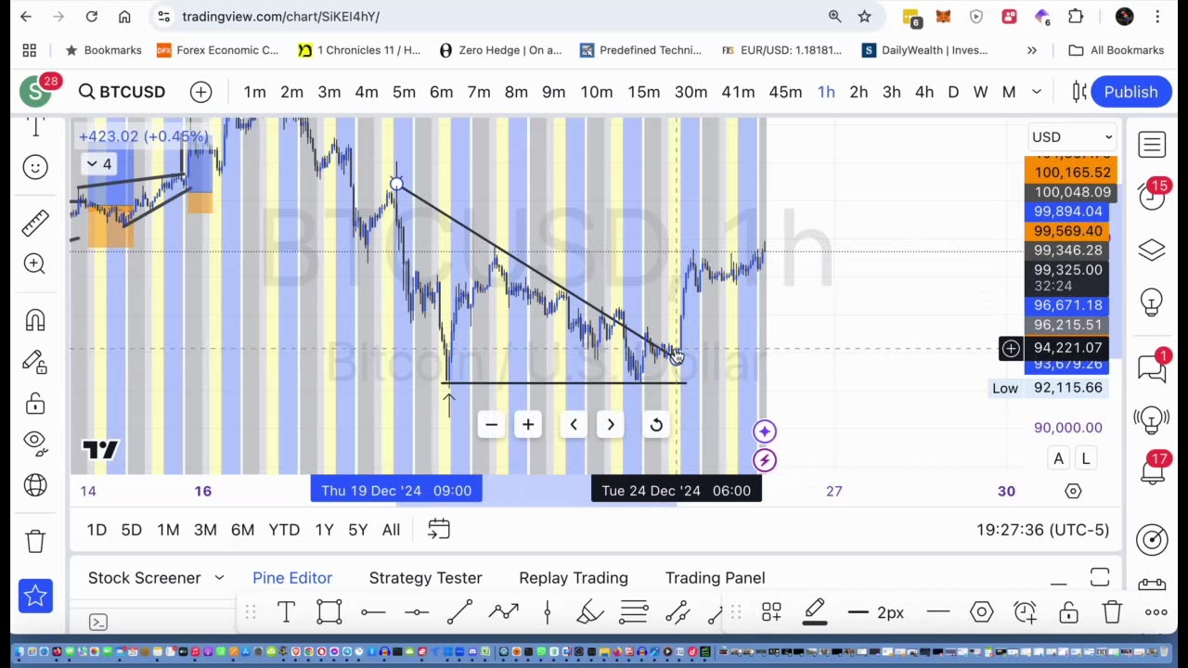Toggle lock all drawings padlock in left toolbar
This screenshot has width=1188, height=668.
[35, 403]
